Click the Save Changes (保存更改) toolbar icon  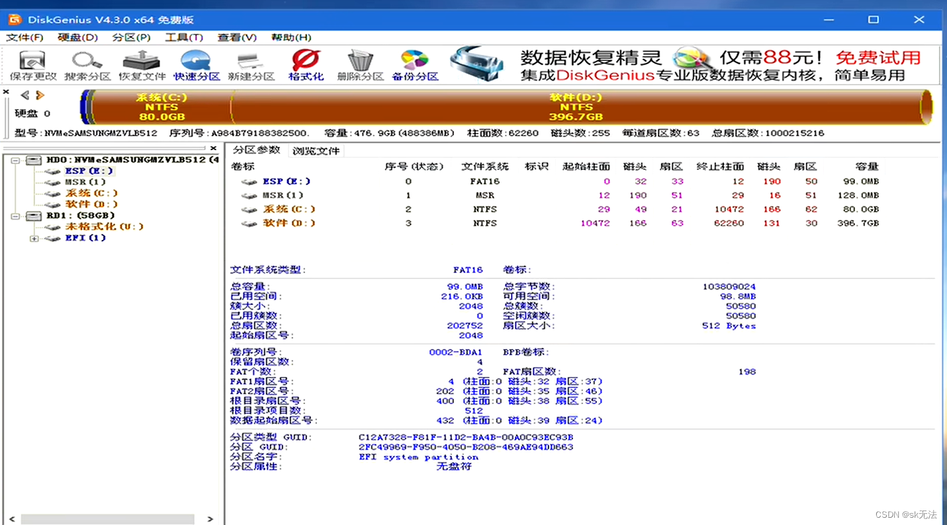point(33,65)
